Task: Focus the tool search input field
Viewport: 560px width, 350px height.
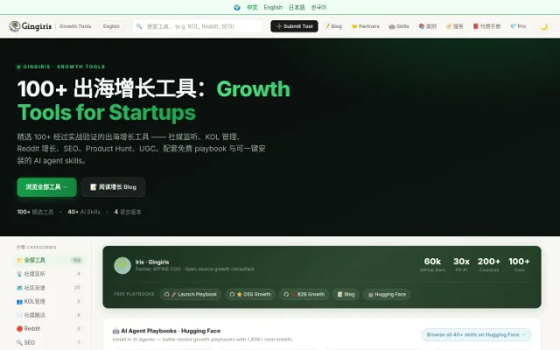Action: pos(197,26)
